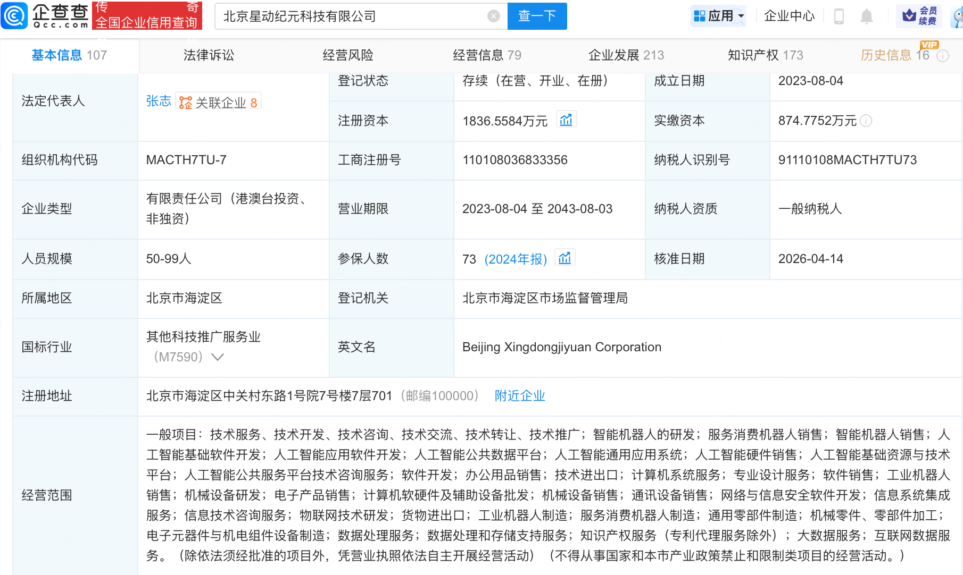The image size is (963, 575).
Task: Click the Qichacha logo icon
Action: point(14,15)
